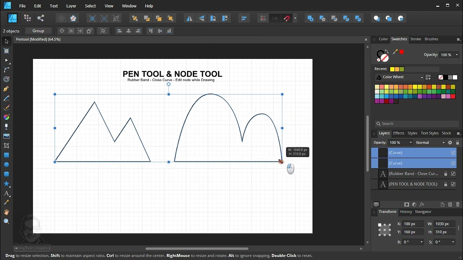
Task: Select the Place Image tool
Action: (x=7, y=136)
